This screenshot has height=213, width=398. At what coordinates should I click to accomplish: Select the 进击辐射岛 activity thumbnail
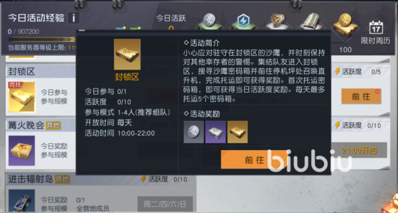click(x=22, y=201)
